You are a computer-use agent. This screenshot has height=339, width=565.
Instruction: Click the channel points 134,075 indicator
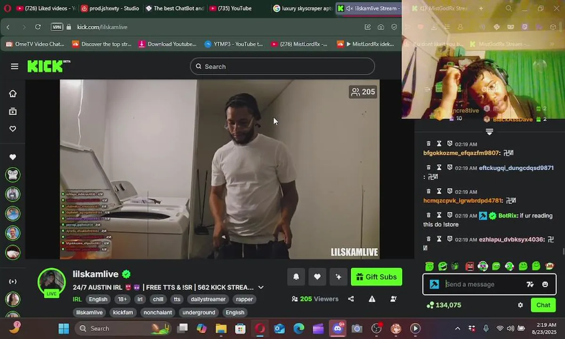click(444, 305)
